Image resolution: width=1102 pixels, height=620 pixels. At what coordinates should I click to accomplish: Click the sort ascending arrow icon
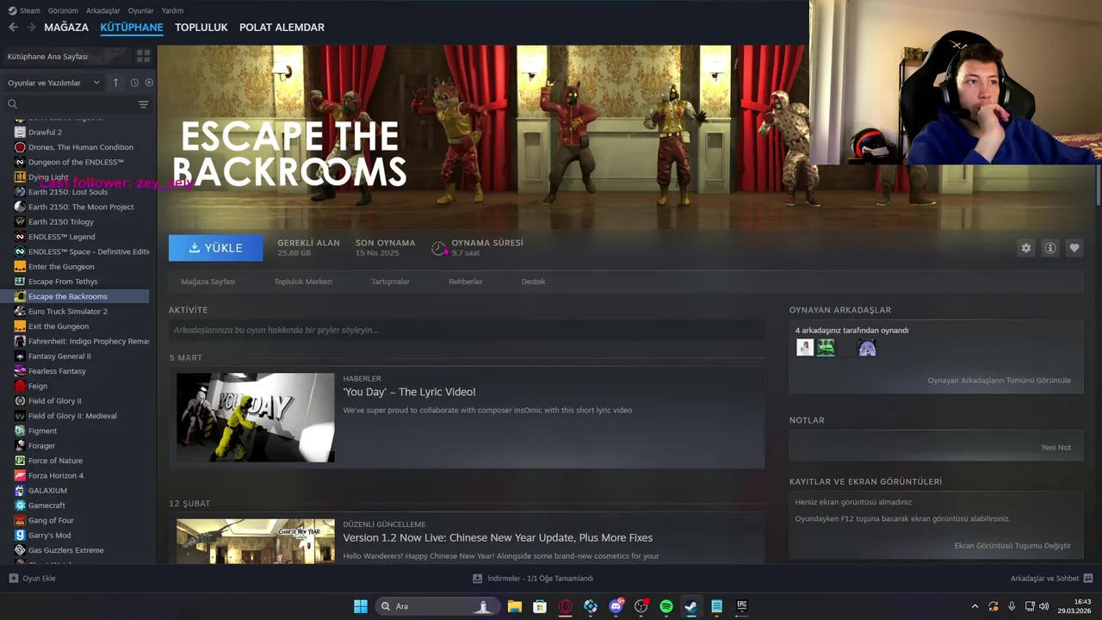pyautogui.click(x=116, y=83)
